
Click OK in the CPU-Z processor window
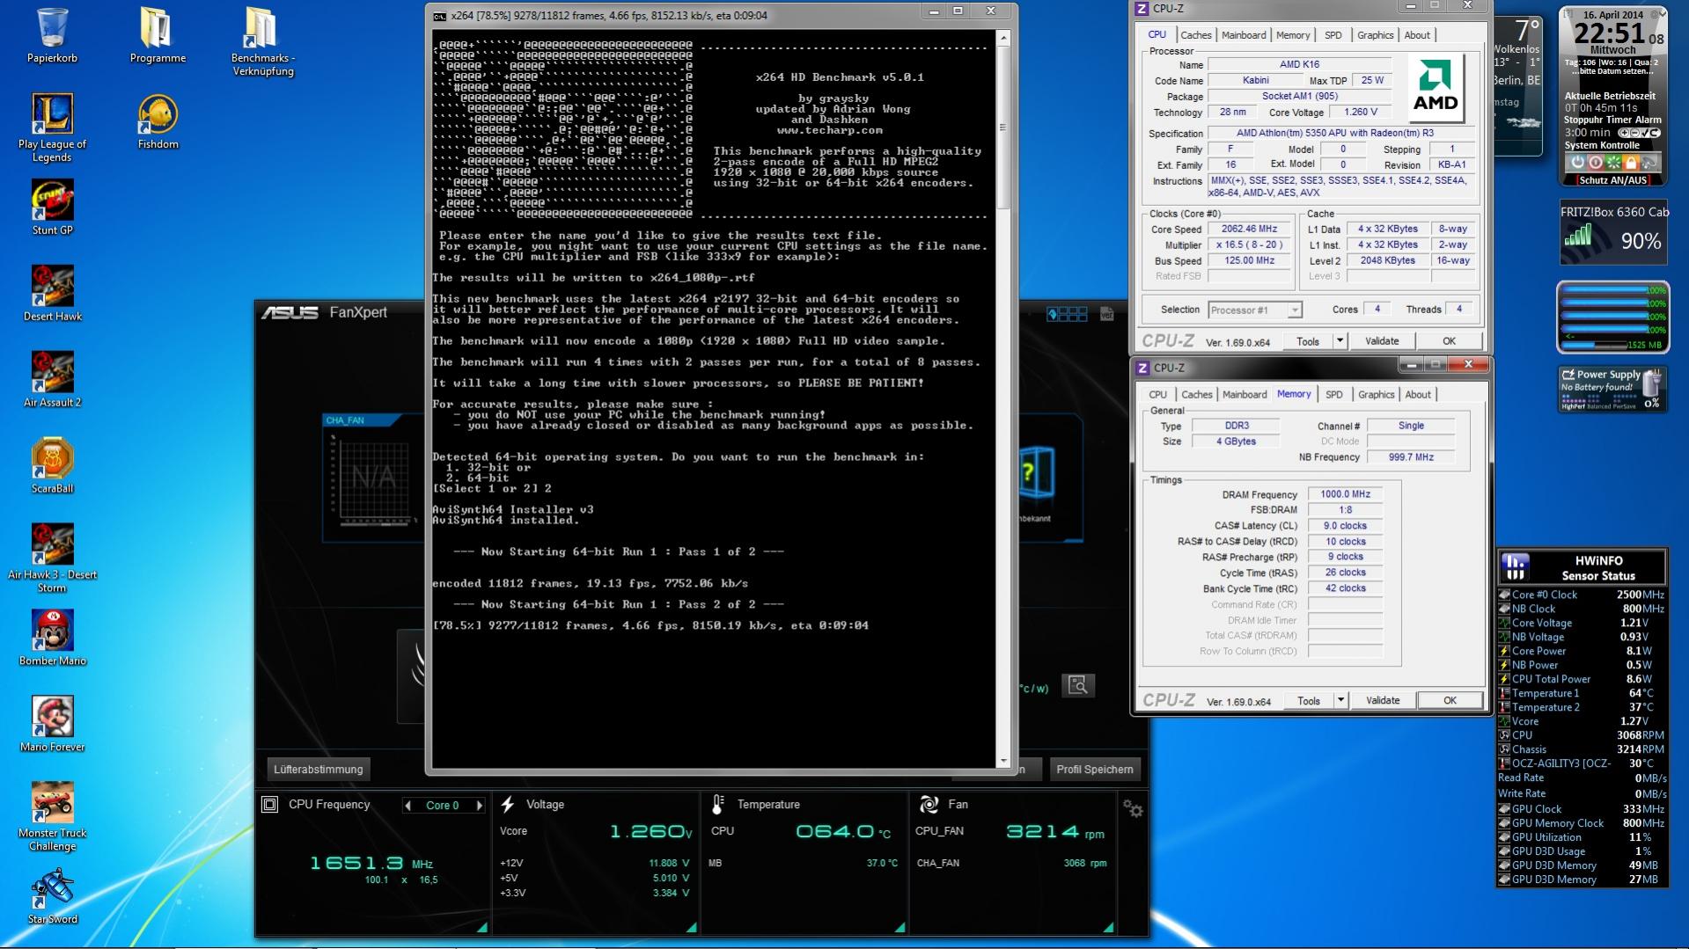click(1449, 341)
